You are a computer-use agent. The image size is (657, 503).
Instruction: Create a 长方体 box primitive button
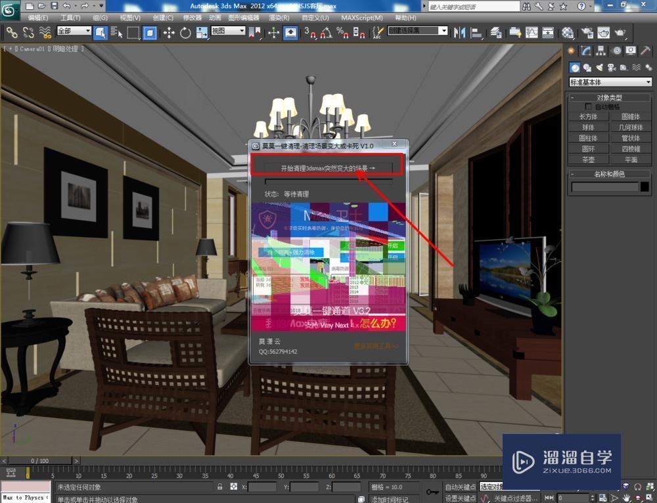[588, 116]
